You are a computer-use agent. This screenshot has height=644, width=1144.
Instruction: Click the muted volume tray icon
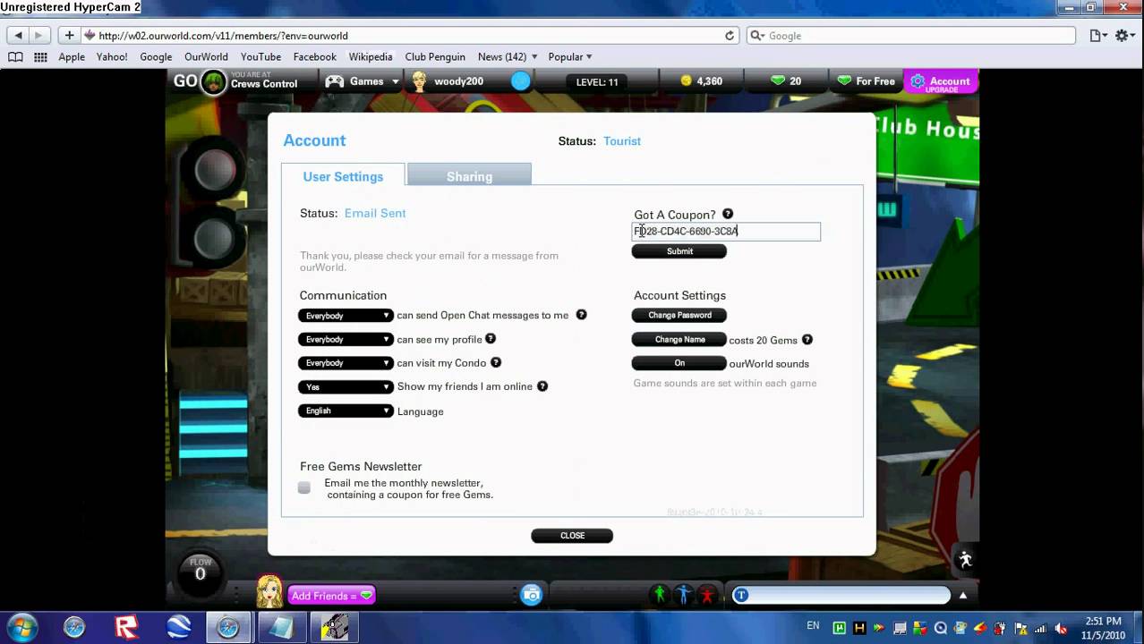pos(1061,629)
